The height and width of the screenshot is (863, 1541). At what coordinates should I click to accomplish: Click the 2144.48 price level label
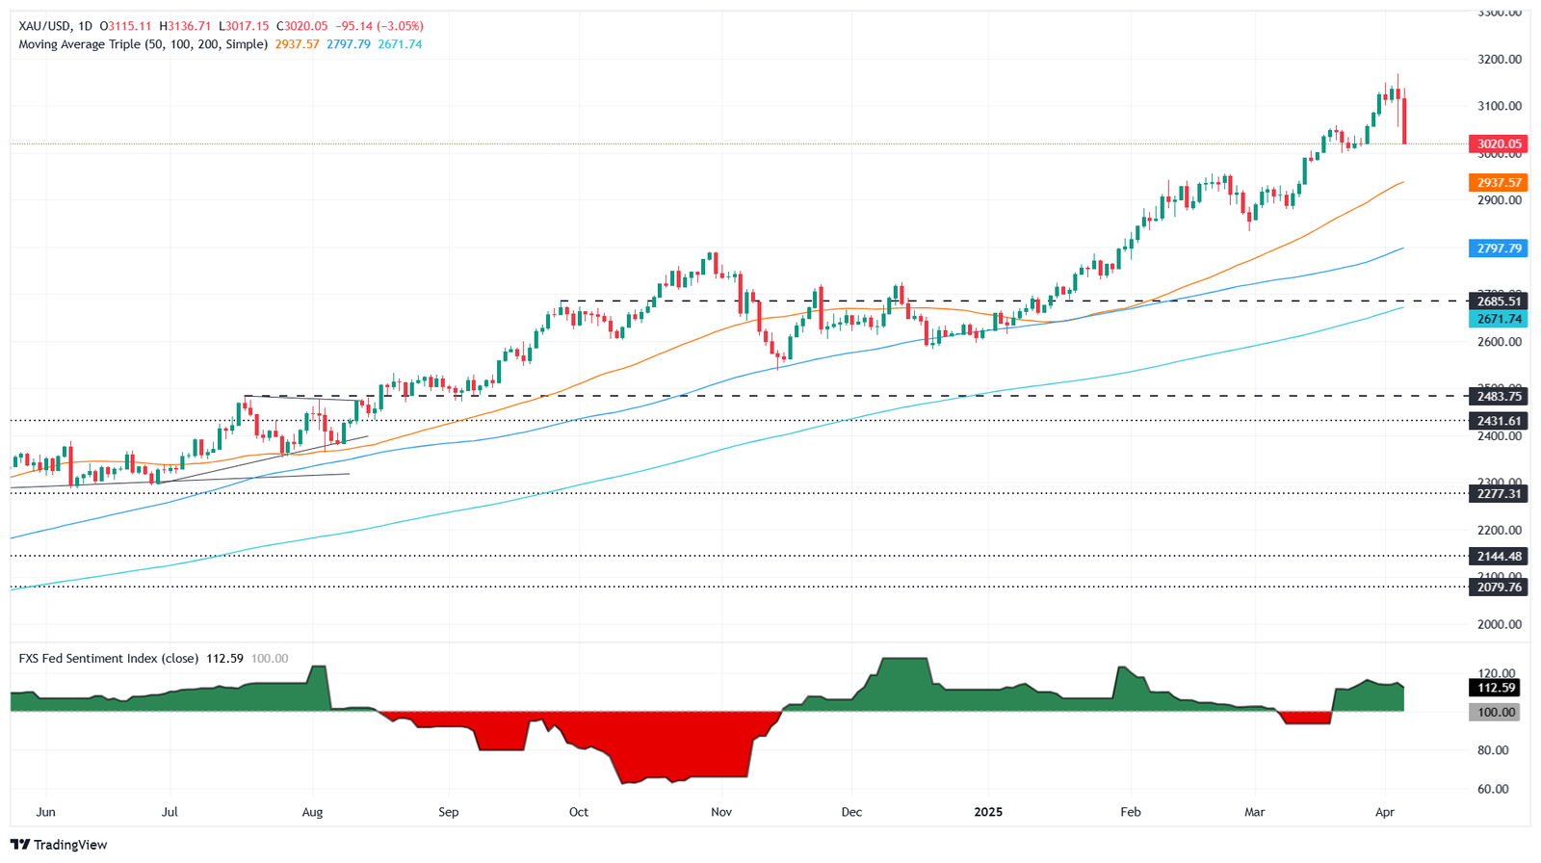click(1498, 557)
